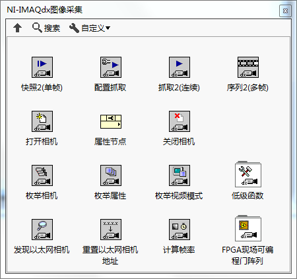Click the 关闭相机 label text

point(179,141)
